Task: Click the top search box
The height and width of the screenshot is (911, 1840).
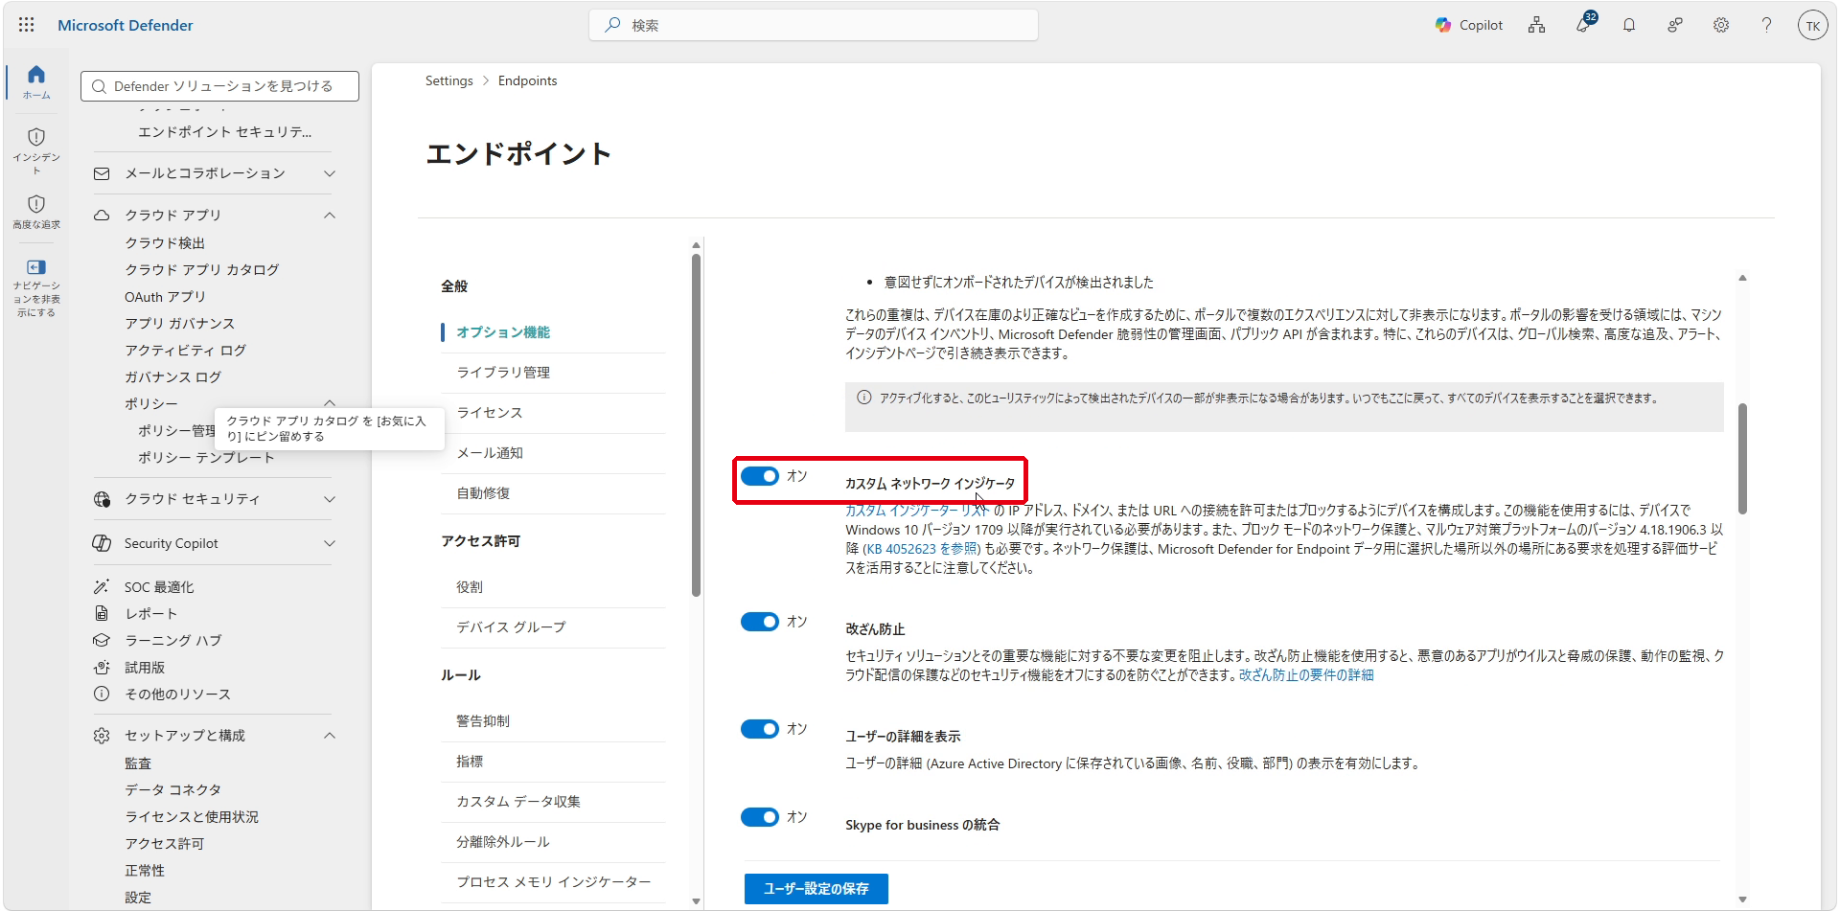Action: pos(814,25)
